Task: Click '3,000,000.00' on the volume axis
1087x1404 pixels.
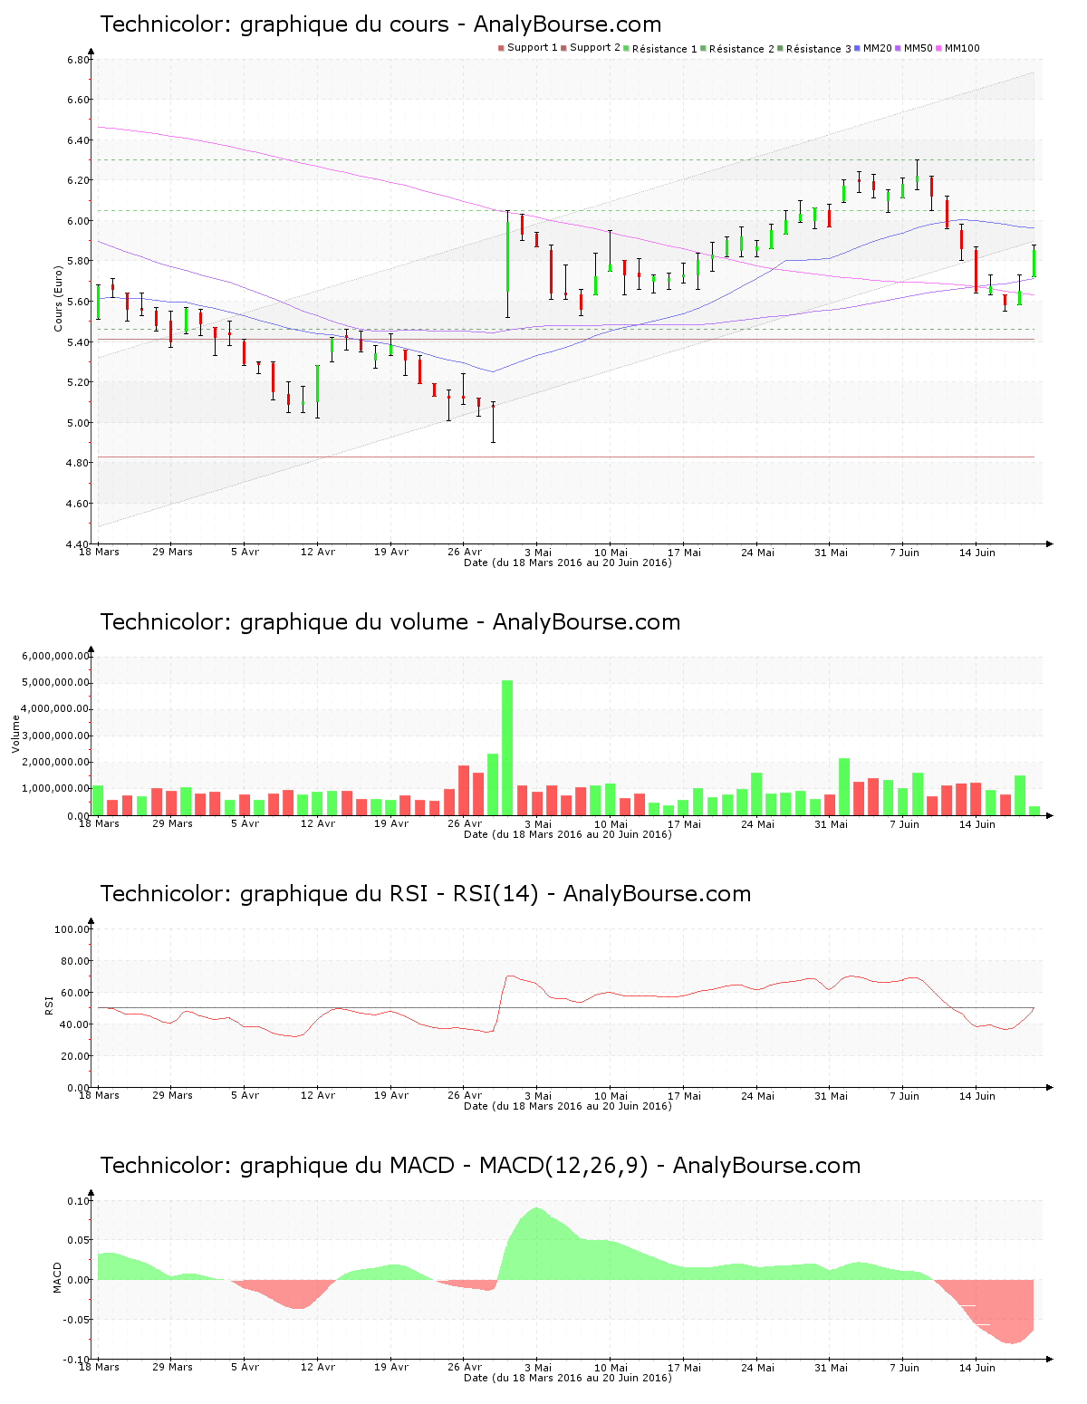Action: pyautogui.click(x=56, y=736)
